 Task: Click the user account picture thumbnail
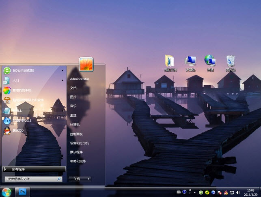[86, 64]
